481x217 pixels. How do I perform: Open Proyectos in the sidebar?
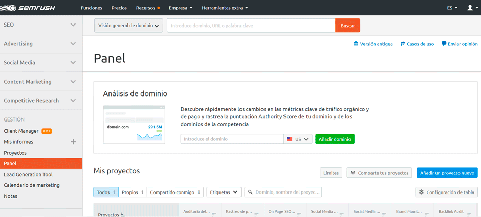pos(15,153)
